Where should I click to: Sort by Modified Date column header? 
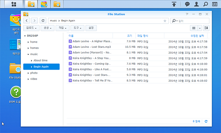click(186, 36)
